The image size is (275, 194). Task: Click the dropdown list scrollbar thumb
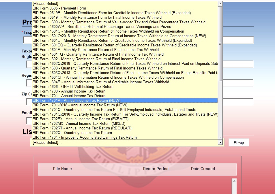220,43
